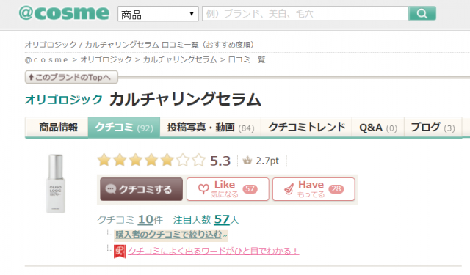The image size is (470, 275).
Task: Open オリゴロジック breadcrumb link
Action: (106, 60)
